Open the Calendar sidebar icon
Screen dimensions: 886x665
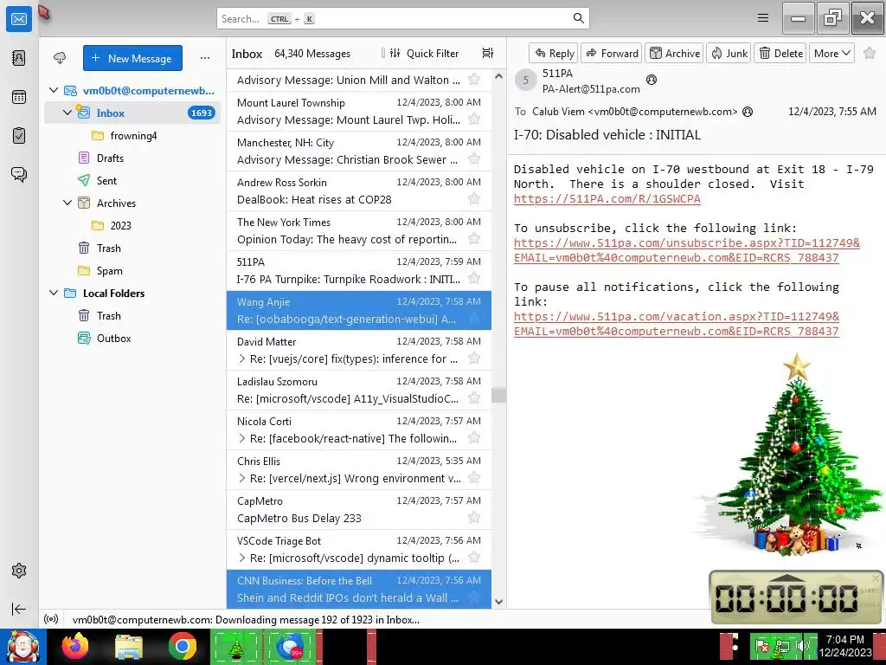coord(19,97)
